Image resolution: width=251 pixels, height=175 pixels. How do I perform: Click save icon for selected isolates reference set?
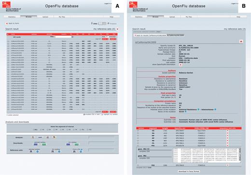[x=31, y=151]
